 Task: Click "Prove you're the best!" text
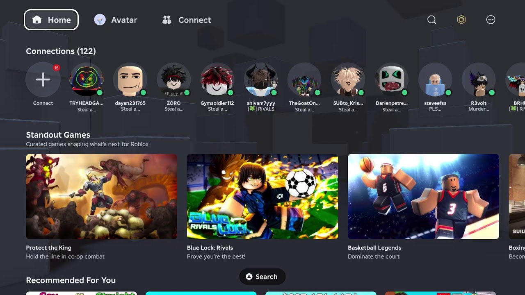click(216, 256)
